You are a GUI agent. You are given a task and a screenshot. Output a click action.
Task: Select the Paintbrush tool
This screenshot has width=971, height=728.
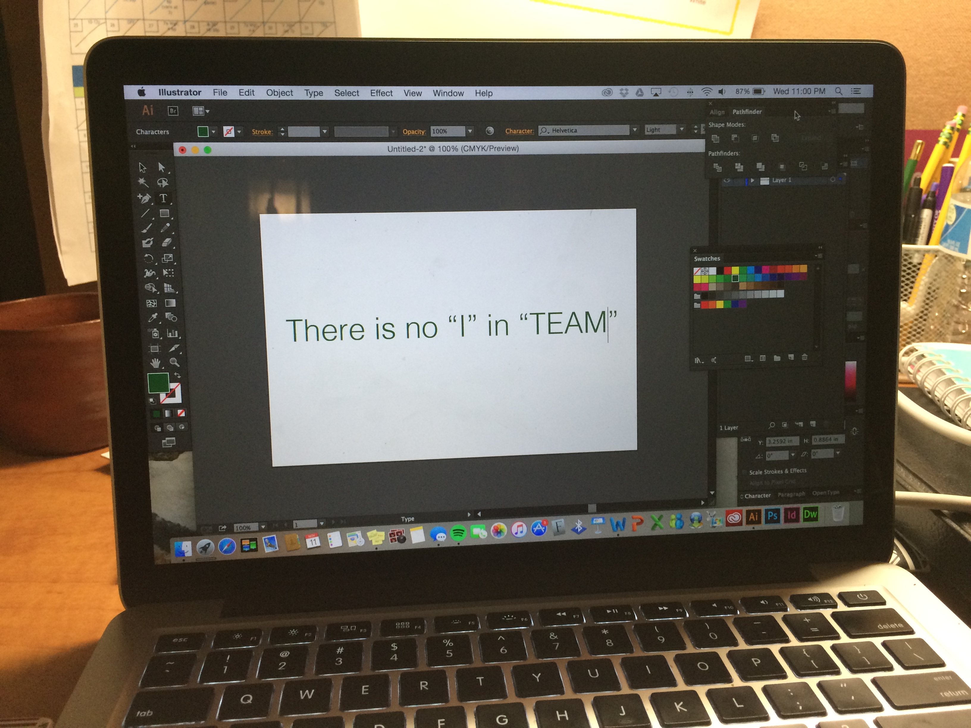click(147, 228)
